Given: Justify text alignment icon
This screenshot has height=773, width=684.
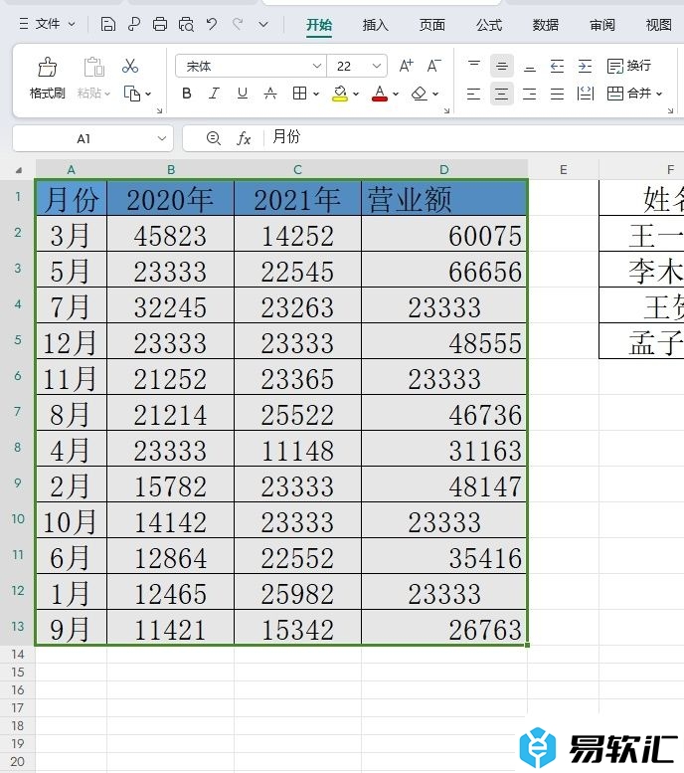Looking at the screenshot, I should pyautogui.click(x=558, y=94).
